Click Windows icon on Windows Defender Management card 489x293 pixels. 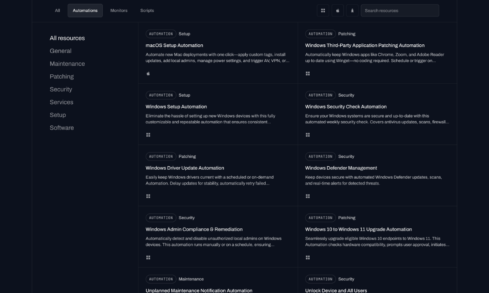point(308,196)
